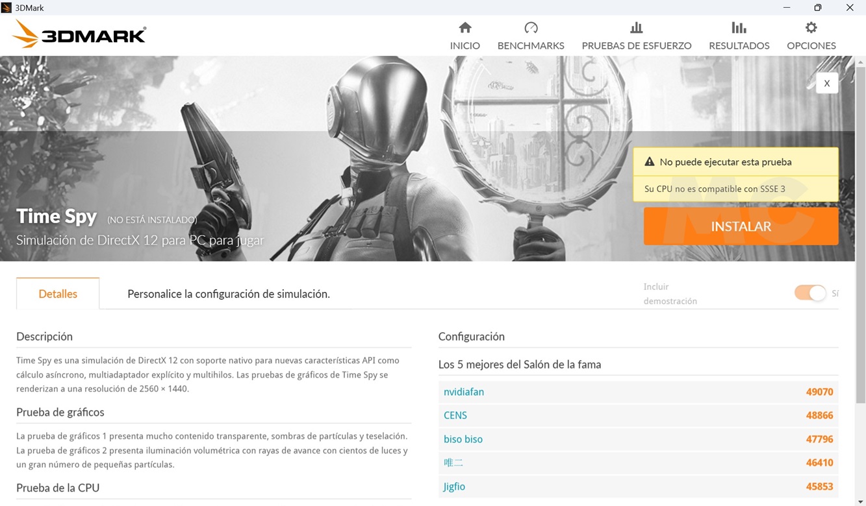Click the 3DMark title bar app icon
Image resolution: width=866 pixels, height=506 pixels.
(6, 8)
